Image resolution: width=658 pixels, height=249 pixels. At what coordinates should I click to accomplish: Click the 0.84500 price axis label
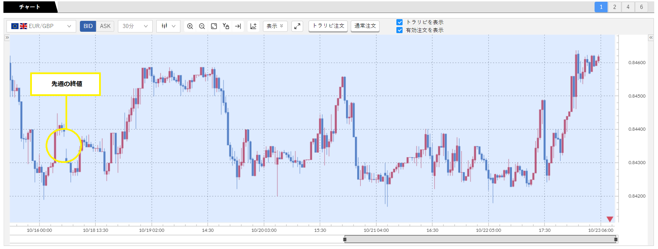[x=637, y=96]
